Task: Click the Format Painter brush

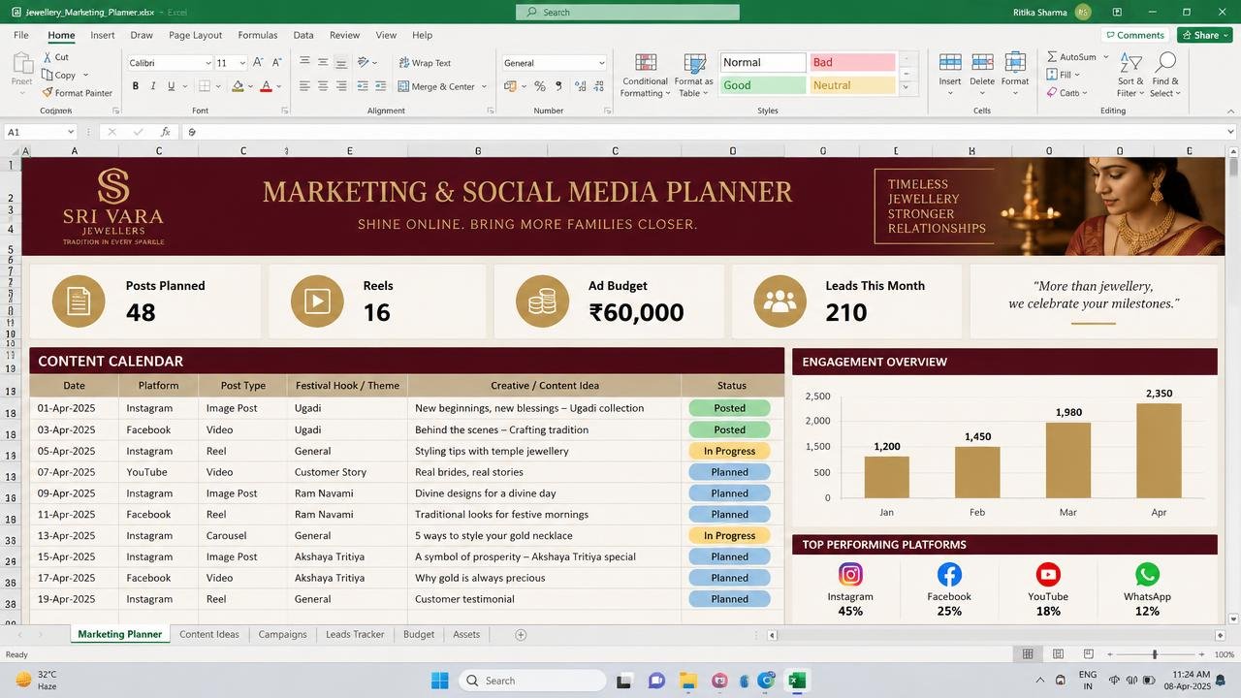Action: point(47,93)
